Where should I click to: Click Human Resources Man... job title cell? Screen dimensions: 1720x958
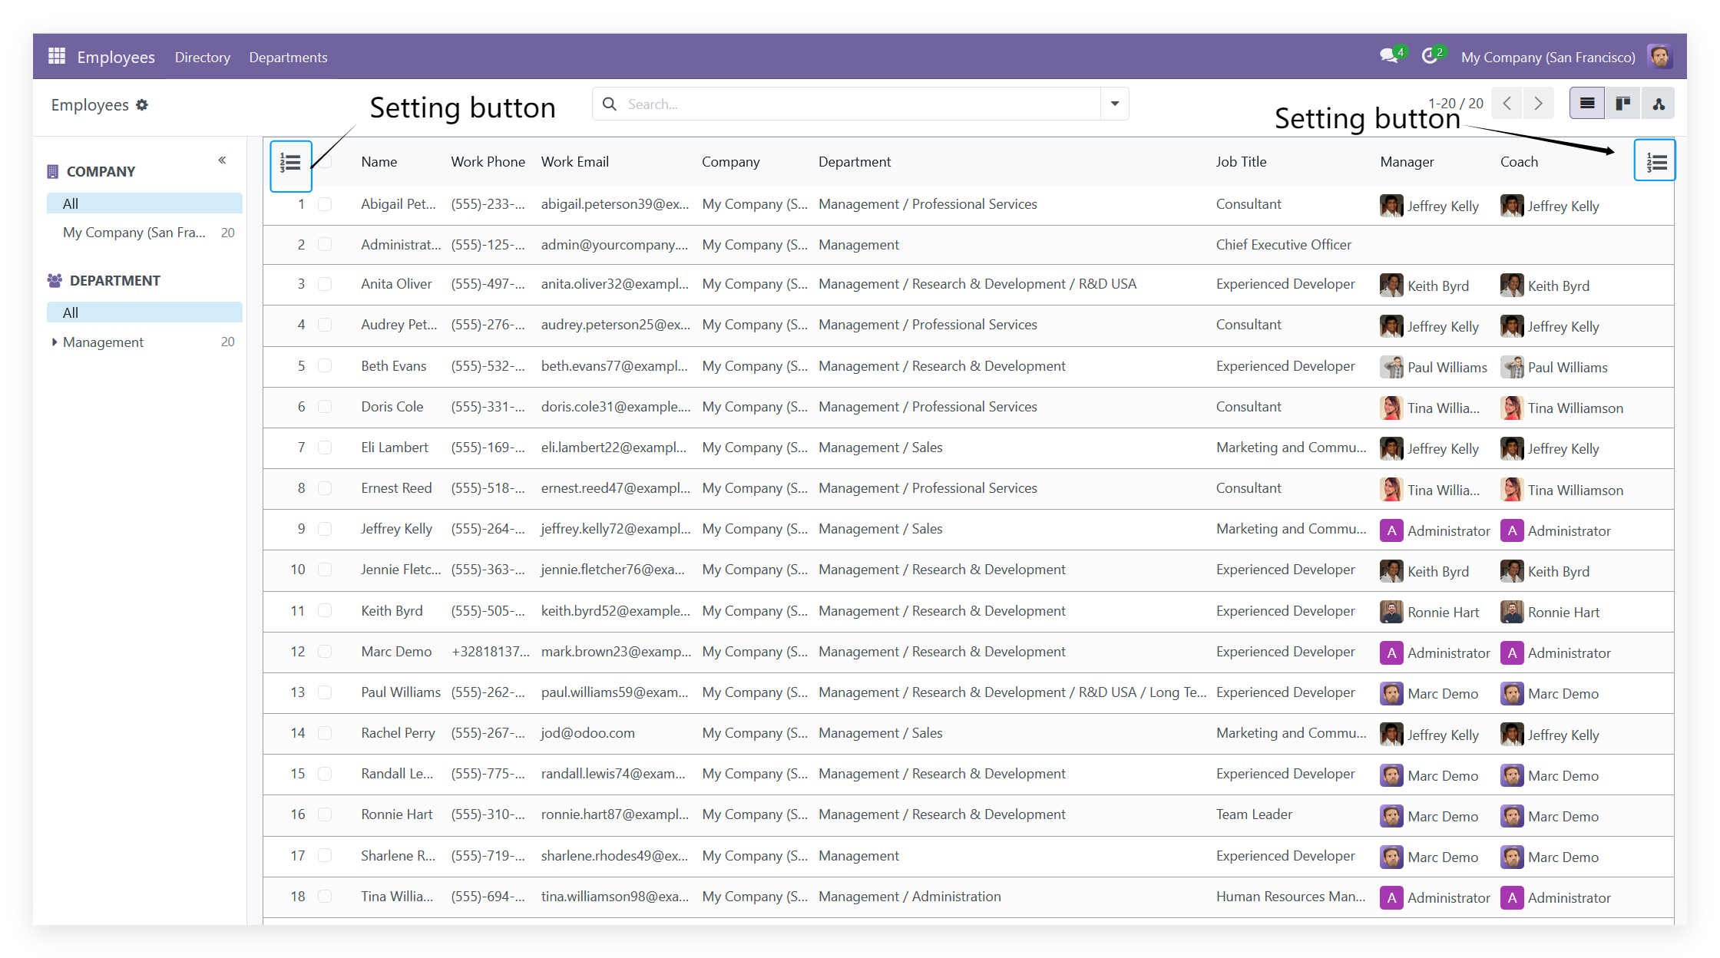pyautogui.click(x=1291, y=897)
